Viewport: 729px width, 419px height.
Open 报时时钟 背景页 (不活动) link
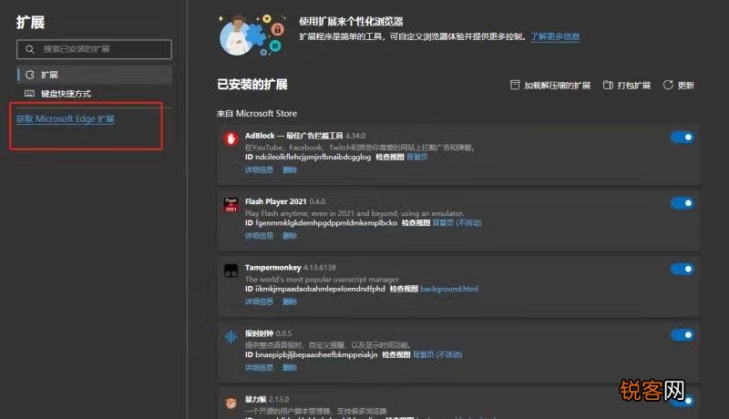(437, 355)
